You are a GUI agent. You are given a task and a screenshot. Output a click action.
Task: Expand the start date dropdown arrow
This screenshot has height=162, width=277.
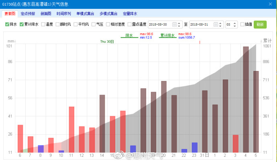tap(180, 24)
